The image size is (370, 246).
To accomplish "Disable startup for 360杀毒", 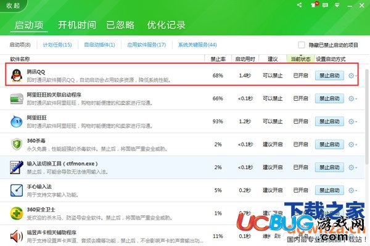I will coord(329,145).
